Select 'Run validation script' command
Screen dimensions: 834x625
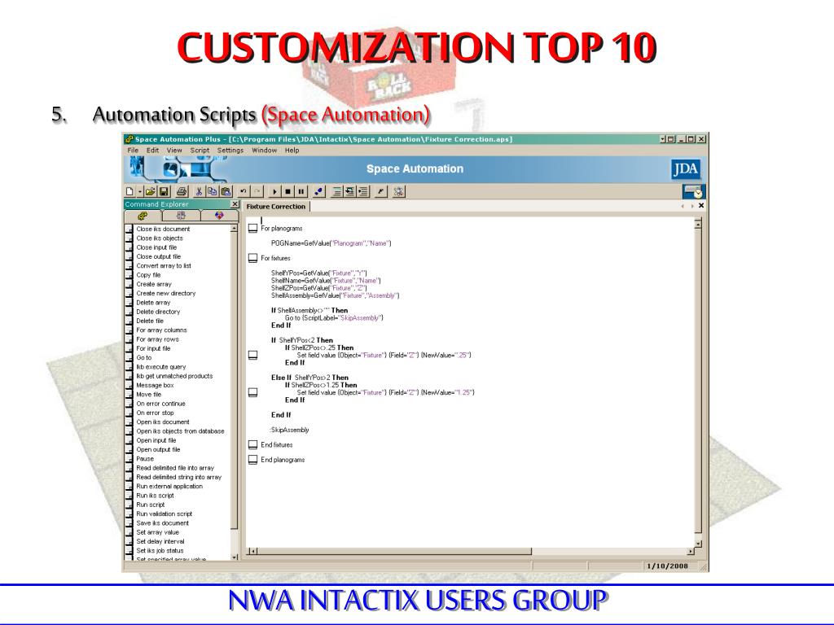(164, 514)
